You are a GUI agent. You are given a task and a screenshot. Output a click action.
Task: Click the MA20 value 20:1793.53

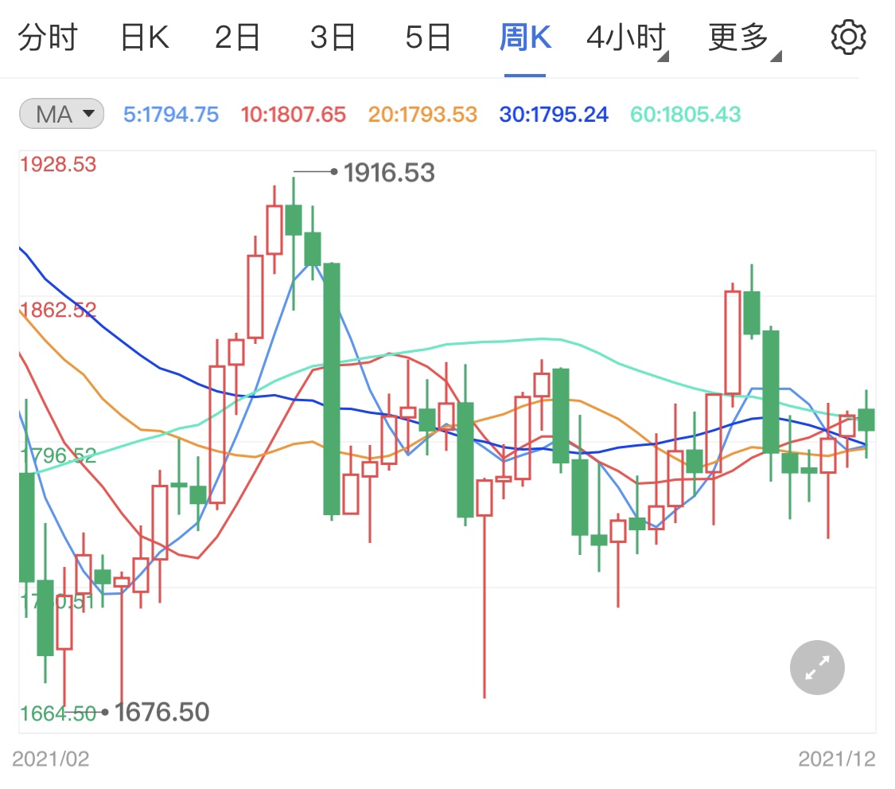(422, 115)
